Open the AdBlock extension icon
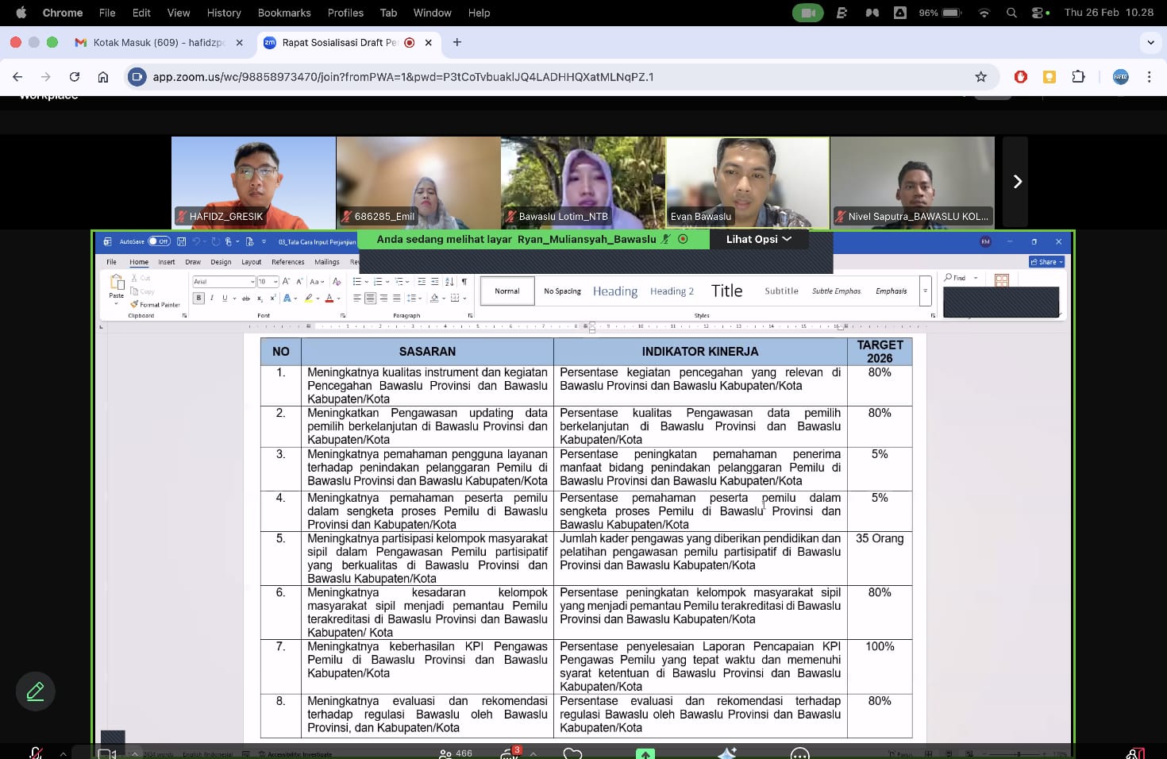This screenshot has height=759, width=1167. pyautogui.click(x=1021, y=77)
